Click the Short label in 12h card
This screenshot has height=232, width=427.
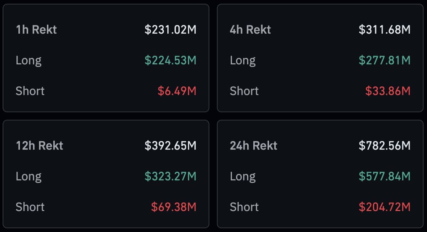coord(30,207)
